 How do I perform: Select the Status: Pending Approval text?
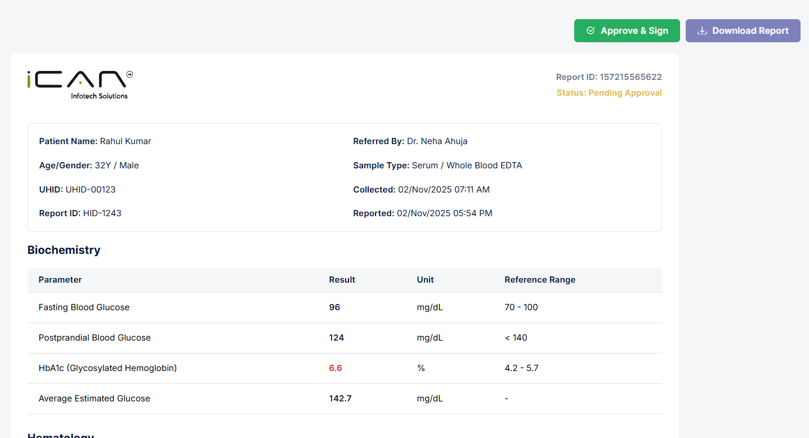(x=609, y=93)
